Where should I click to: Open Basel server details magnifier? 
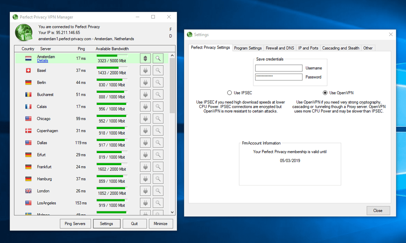[158, 70]
